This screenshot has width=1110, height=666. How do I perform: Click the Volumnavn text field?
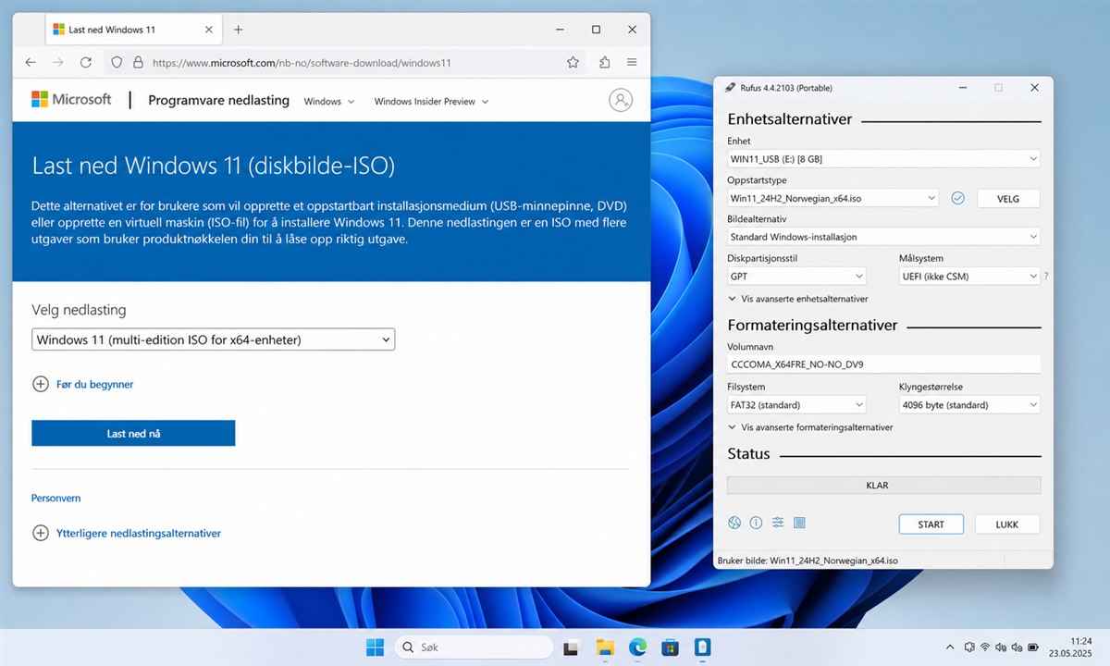883,364
